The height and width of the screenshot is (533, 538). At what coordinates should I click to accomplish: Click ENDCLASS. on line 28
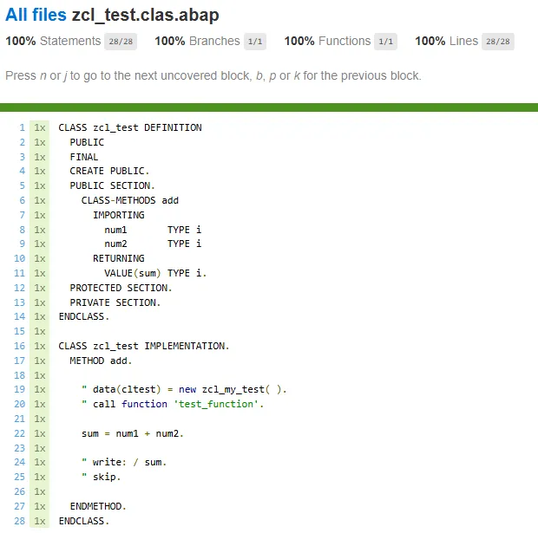coord(84,522)
